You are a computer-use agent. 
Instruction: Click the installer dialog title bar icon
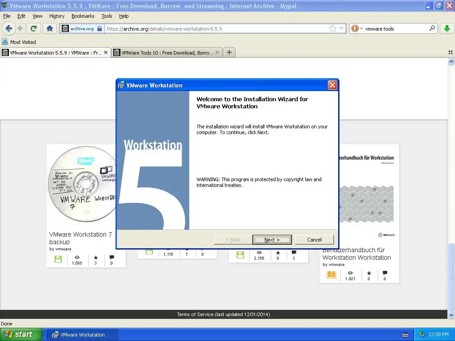(x=121, y=85)
